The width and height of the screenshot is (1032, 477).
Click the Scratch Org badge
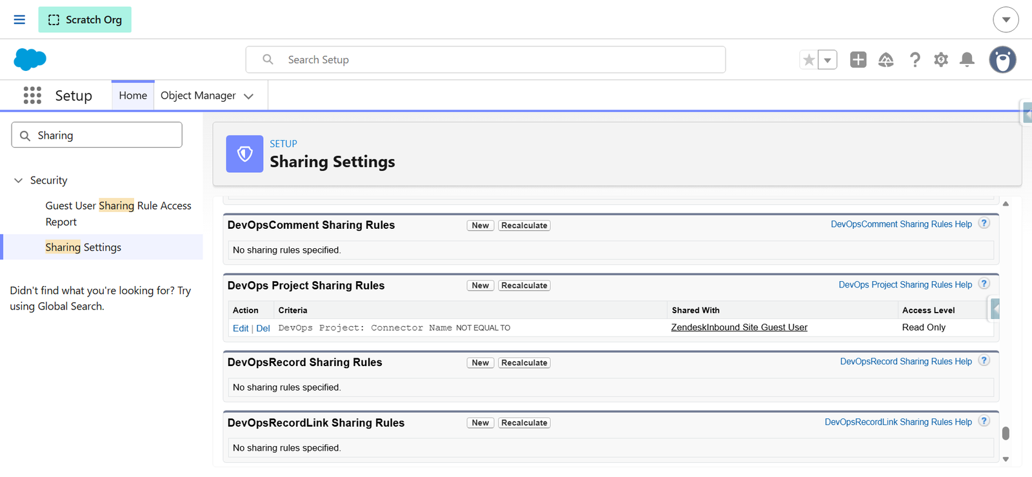[x=84, y=19]
